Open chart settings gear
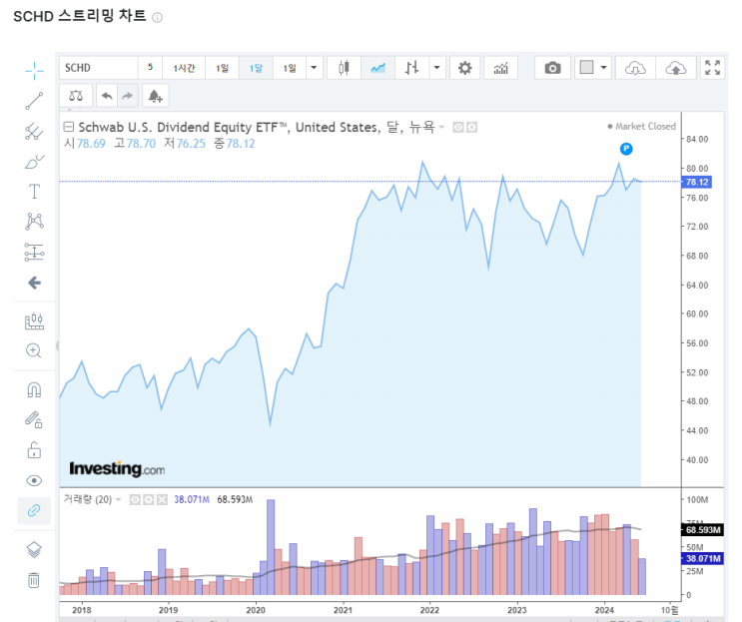 [464, 68]
